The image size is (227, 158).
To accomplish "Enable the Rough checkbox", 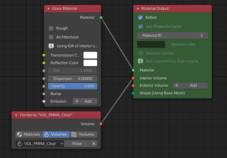I will click(51, 28).
